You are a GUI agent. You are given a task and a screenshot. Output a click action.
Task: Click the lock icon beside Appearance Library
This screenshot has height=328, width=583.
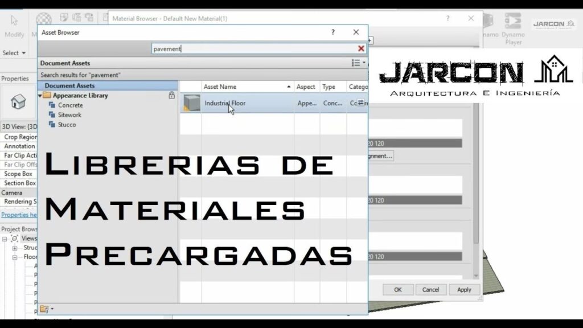click(171, 96)
